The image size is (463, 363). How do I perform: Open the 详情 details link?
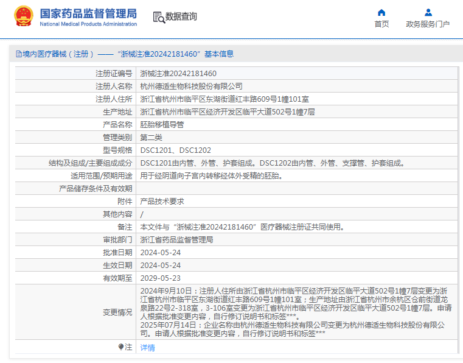click(x=147, y=347)
